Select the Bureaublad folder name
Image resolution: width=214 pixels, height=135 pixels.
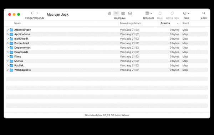21,43
